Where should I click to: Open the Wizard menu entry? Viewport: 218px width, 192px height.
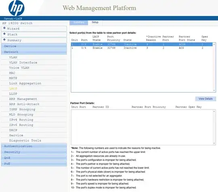point(34,29)
